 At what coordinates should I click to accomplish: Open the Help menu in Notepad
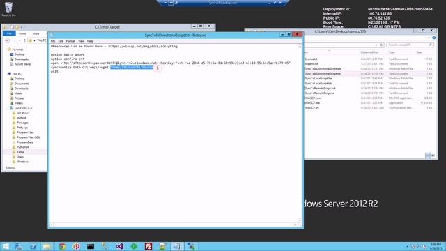90,41
